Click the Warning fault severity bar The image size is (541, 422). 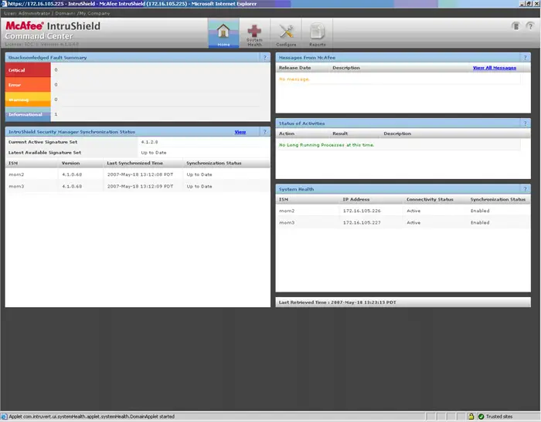(28, 100)
